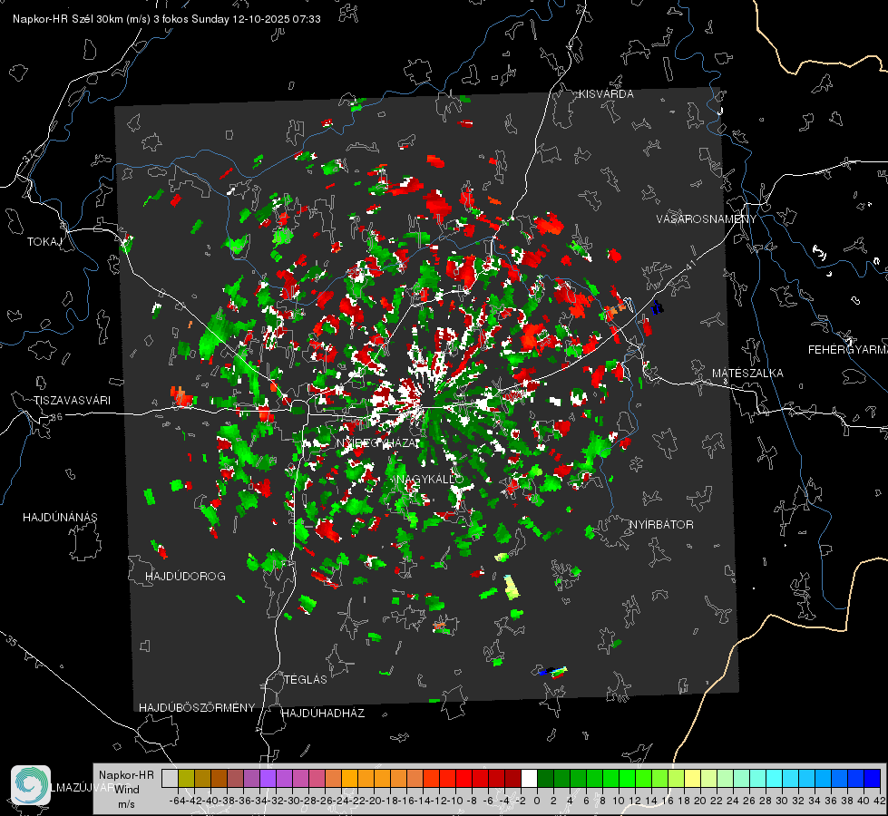Pick the cyan swatch between 28 and 30

pos(774,778)
